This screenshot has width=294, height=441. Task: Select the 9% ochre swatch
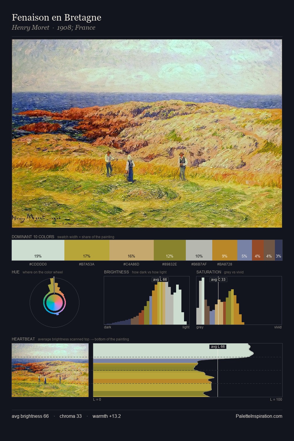coord(225,250)
